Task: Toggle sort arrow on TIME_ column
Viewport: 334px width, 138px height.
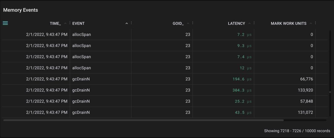Action: (x=65, y=23)
